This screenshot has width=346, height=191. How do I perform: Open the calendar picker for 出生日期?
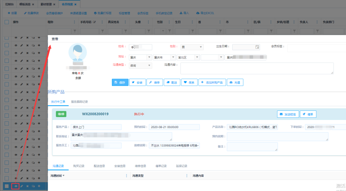tap(257, 47)
